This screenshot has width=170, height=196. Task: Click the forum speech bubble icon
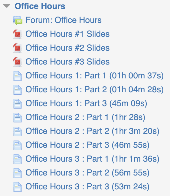[18, 20]
